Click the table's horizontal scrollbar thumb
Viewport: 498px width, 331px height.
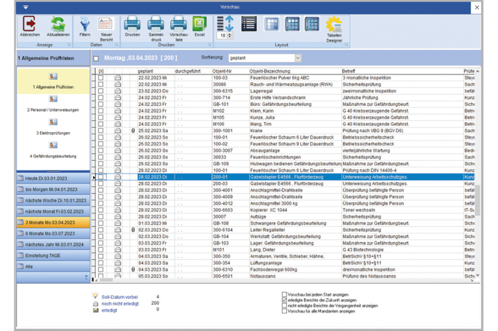pos(105,279)
